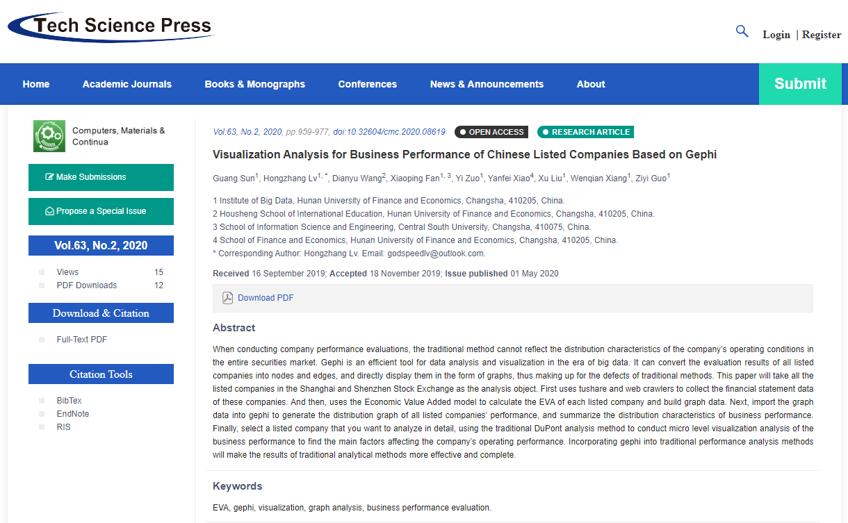
Task: Open the Register link
Action: (822, 35)
